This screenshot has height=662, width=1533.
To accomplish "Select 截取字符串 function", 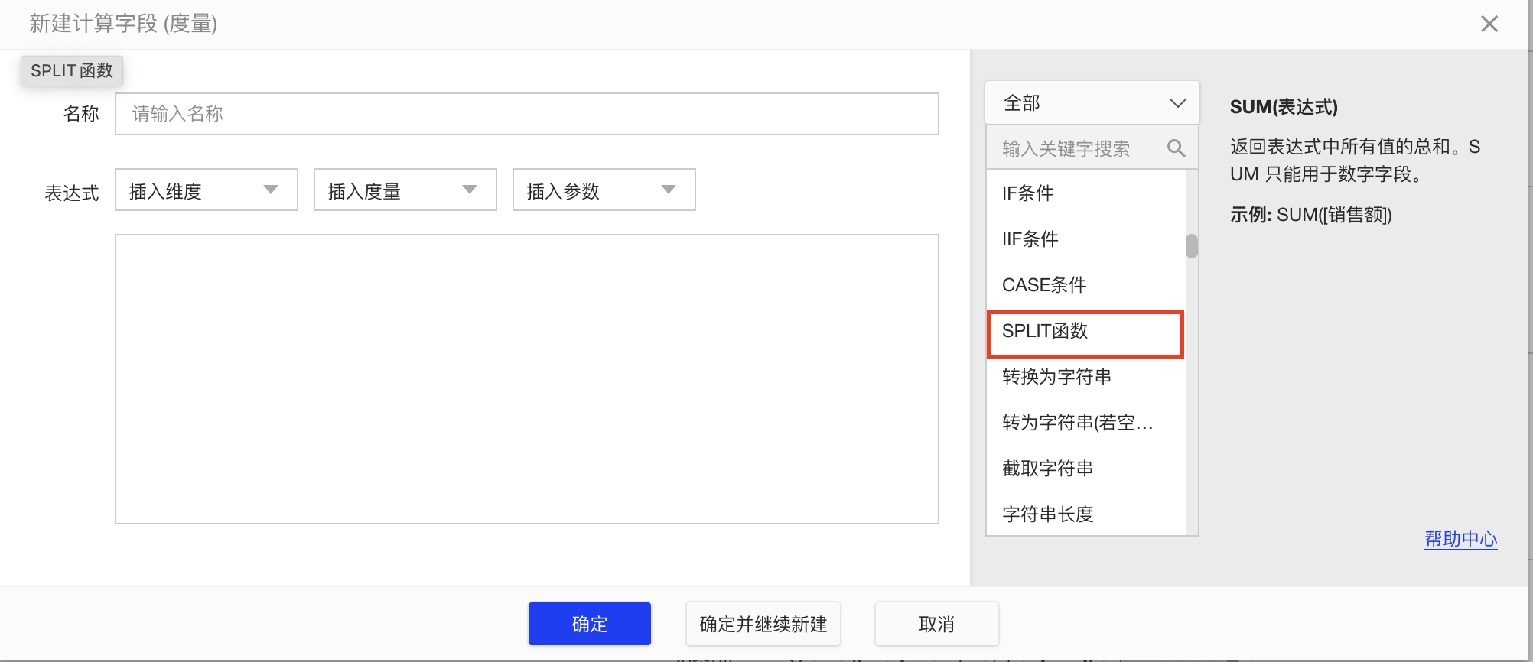I will point(1047,469).
